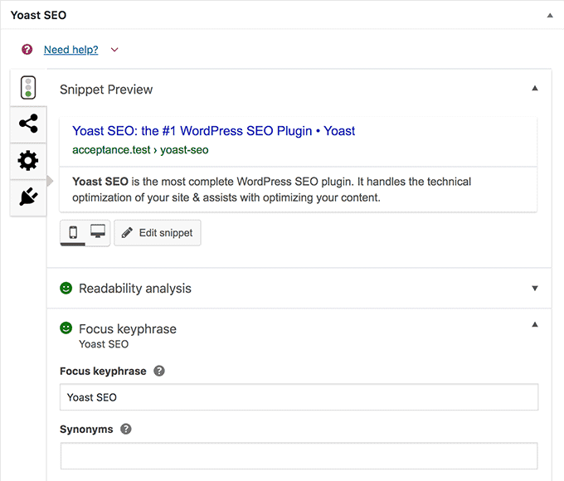Expand the Readability analysis section
This screenshot has width=564, height=481.
point(535,288)
